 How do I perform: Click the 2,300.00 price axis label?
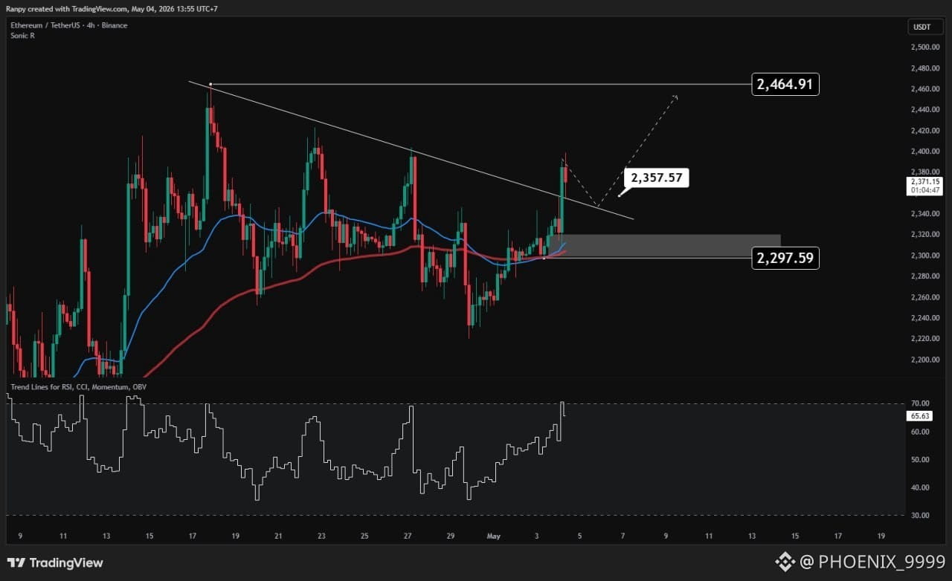coord(924,256)
